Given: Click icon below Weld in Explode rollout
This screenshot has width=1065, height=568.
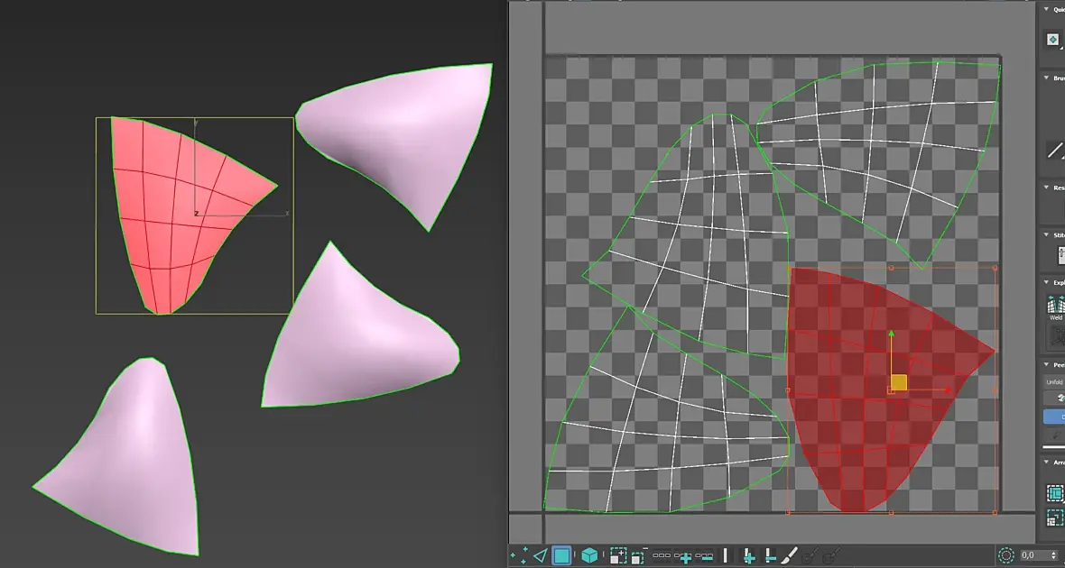Looking at the screenshot, I should tap(1058, 335).
